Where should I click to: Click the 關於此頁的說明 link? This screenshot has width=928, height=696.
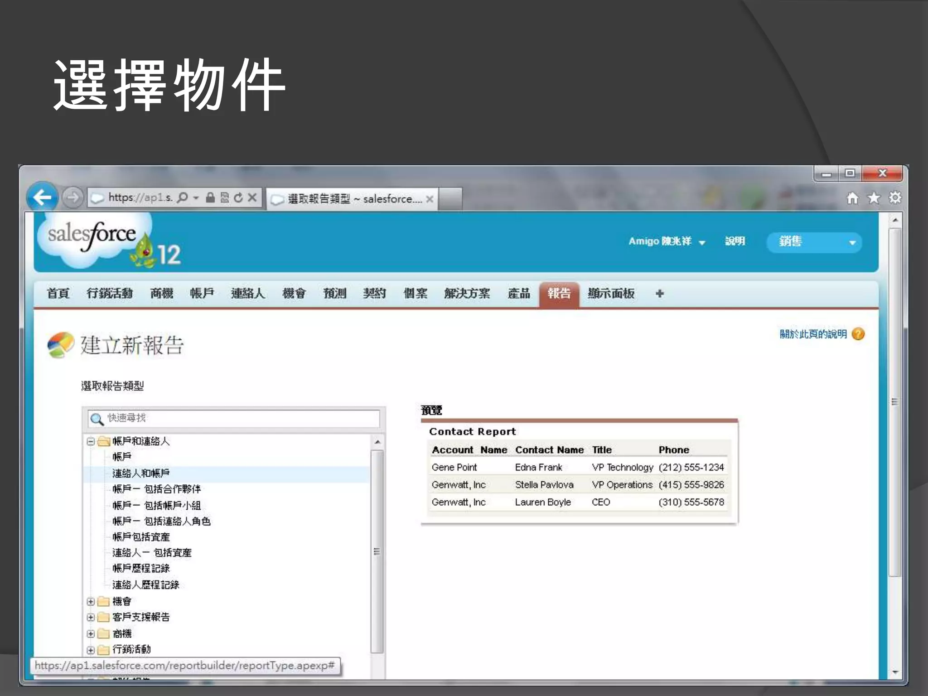(813, 334)
